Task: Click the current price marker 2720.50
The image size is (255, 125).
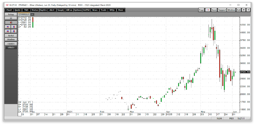Action: pyautogui.click(x=245, y=72)
